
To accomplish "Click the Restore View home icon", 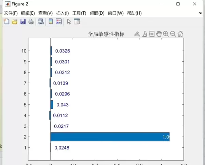I will [180, 34].
